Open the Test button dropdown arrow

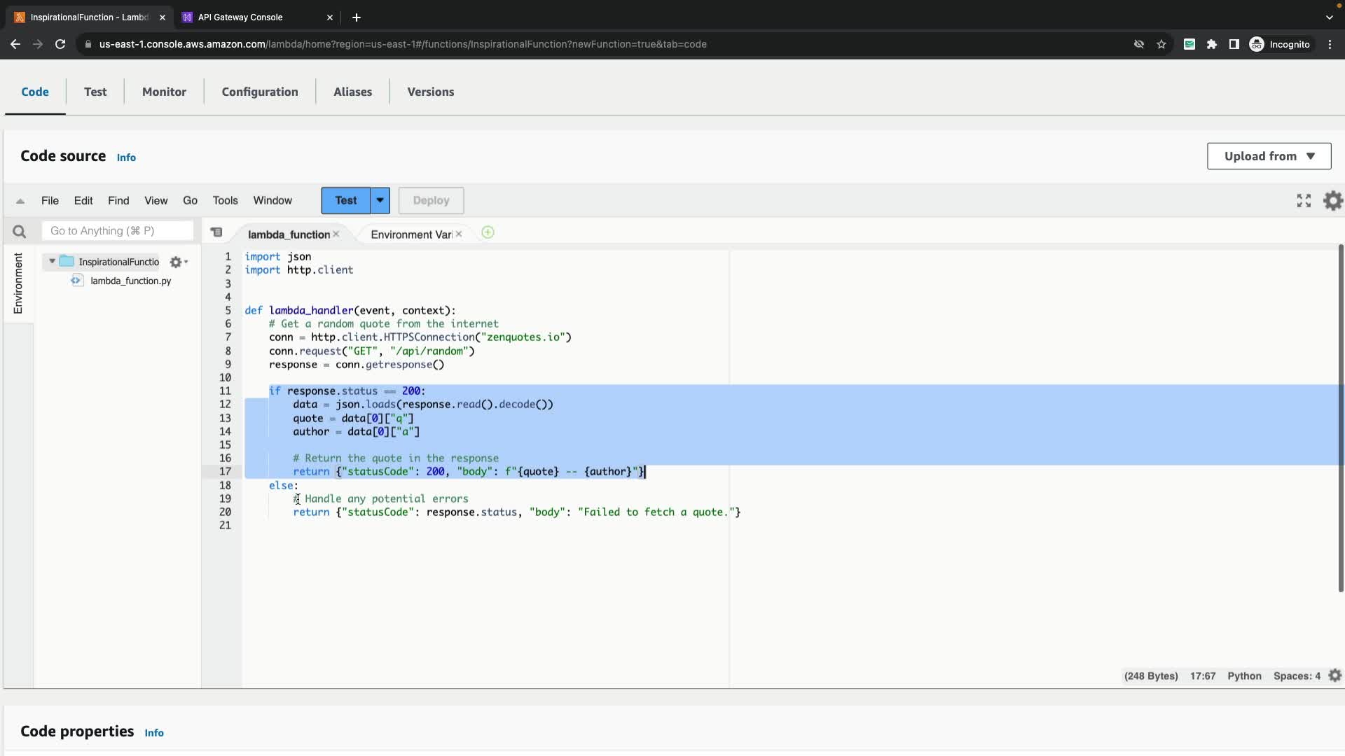click(380, 200)
